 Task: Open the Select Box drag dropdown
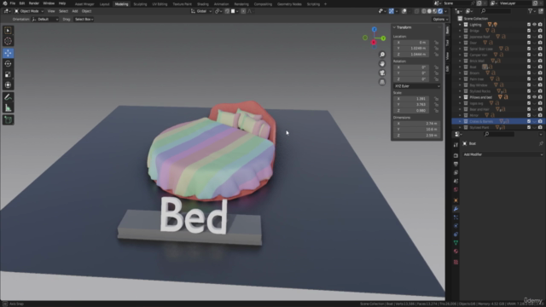tap(84, 20)
